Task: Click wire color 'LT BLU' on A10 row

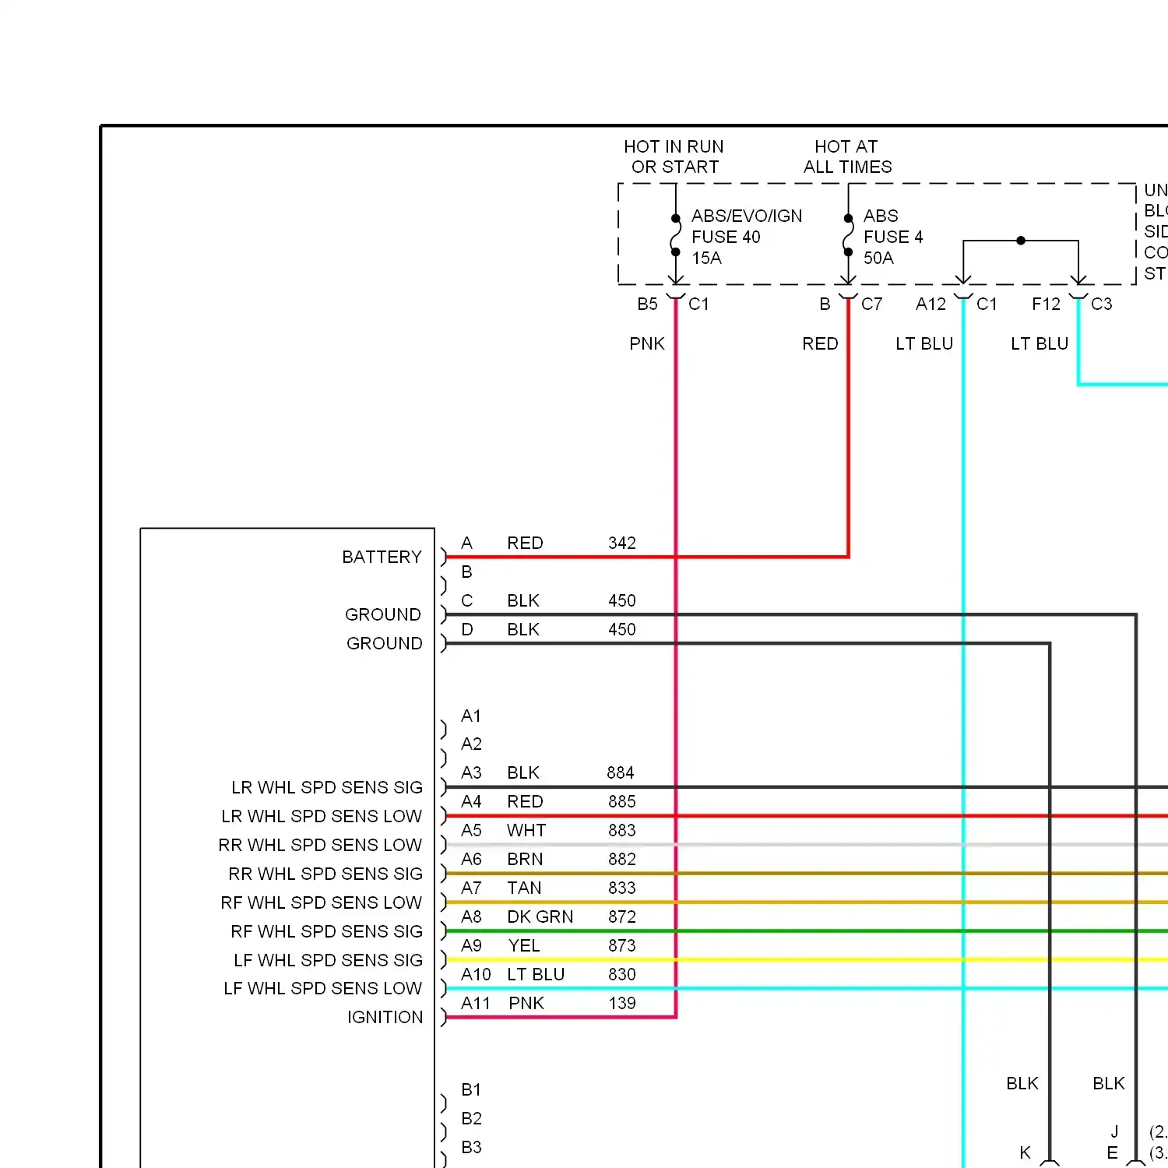Action: (536, 974)
